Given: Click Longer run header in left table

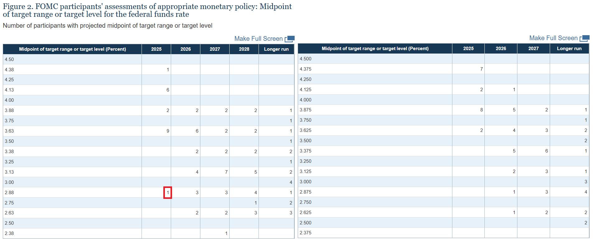Looking at the screenshot, I should 276,49.
